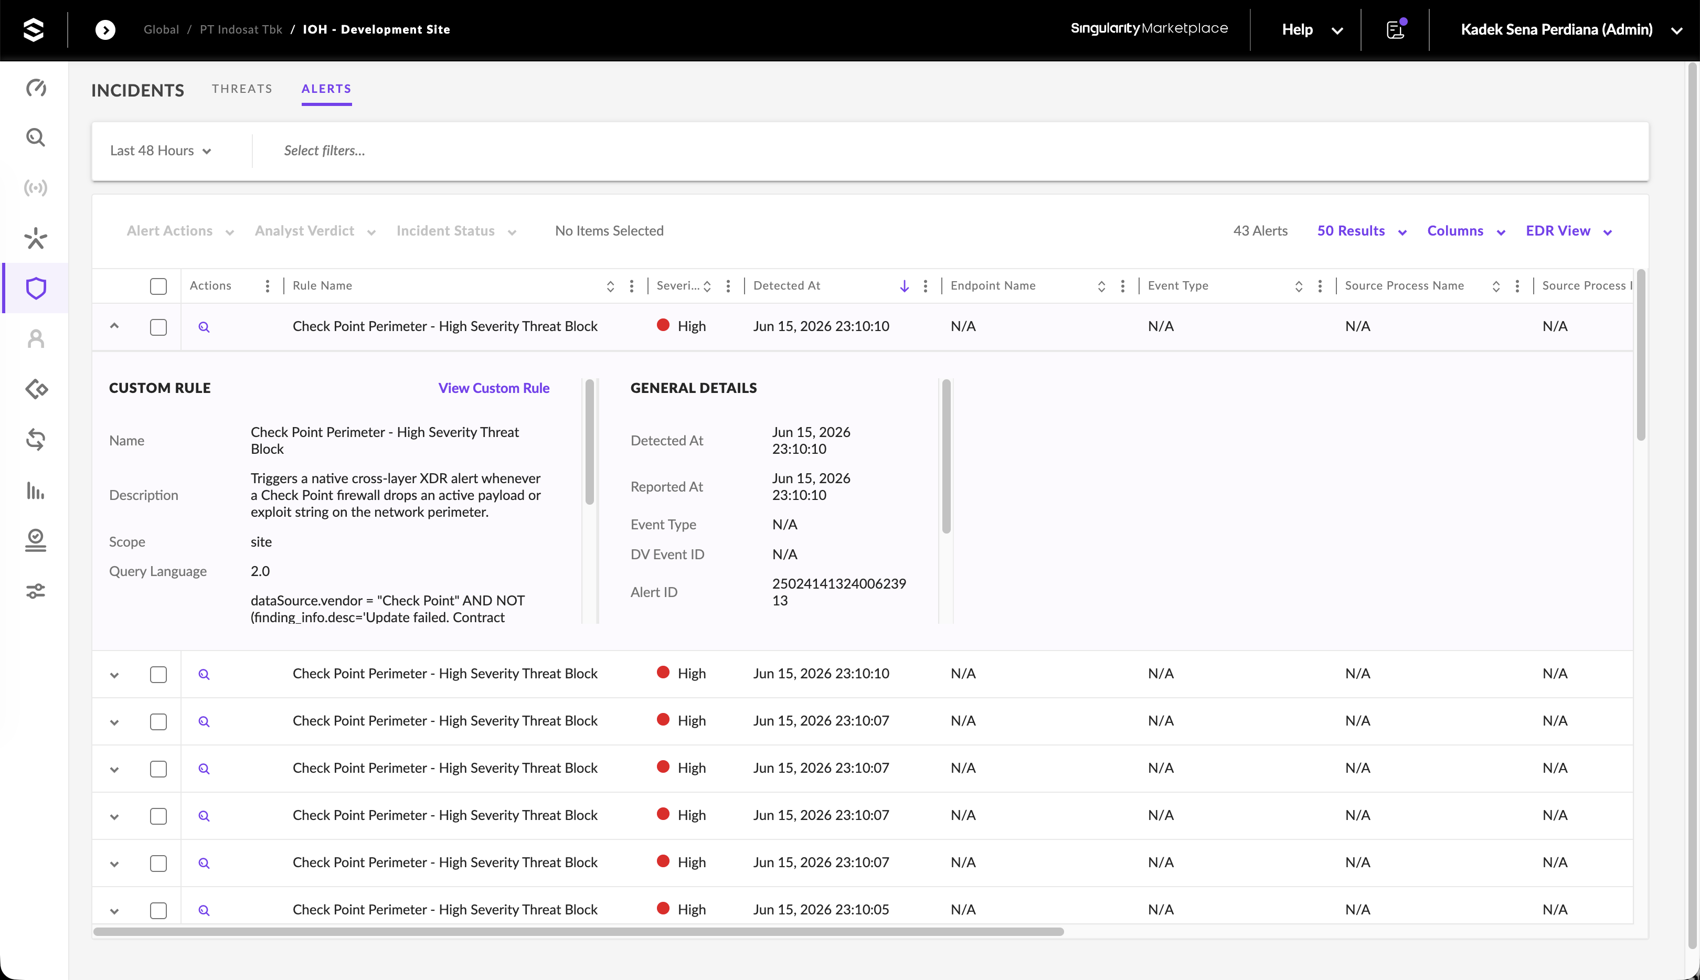
Task: Tick the checkbox of the expanded alert row
Action: pos(158,327)
